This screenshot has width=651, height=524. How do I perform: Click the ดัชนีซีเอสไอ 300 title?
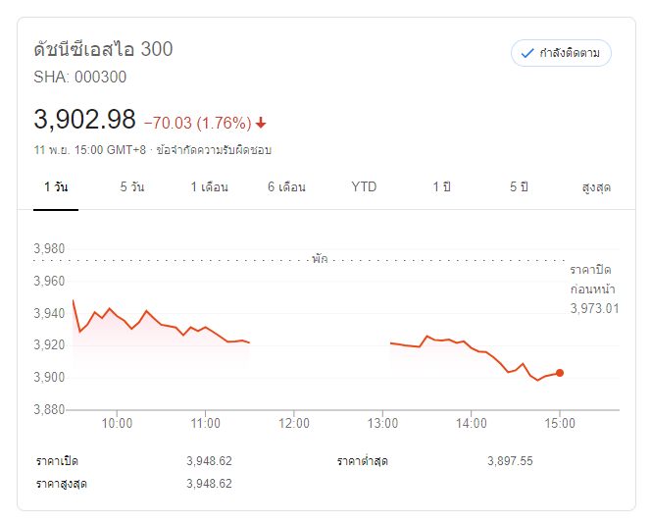pyautogui.click(x=103, y=49)
